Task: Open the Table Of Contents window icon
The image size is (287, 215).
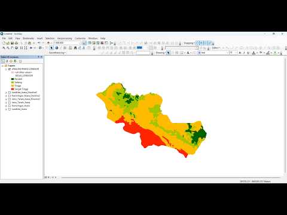Action: [90, 43]
